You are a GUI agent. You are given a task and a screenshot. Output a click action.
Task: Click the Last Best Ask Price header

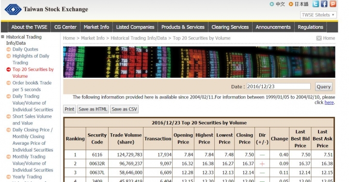(x=322, y=139)
